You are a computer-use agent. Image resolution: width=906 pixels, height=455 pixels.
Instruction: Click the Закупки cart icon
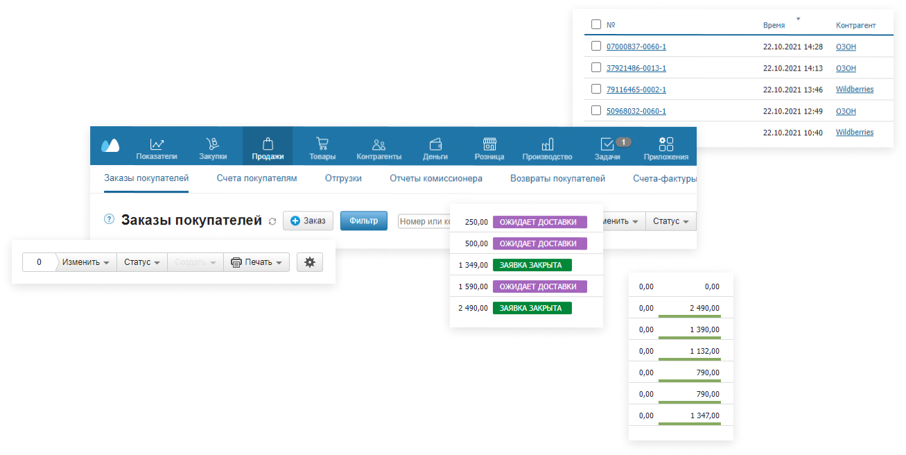click(213, 144)
